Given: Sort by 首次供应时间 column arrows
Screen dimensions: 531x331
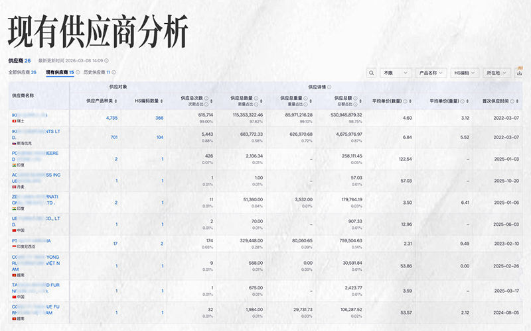Looking at the screenshot, I should [x=517, y=101].
